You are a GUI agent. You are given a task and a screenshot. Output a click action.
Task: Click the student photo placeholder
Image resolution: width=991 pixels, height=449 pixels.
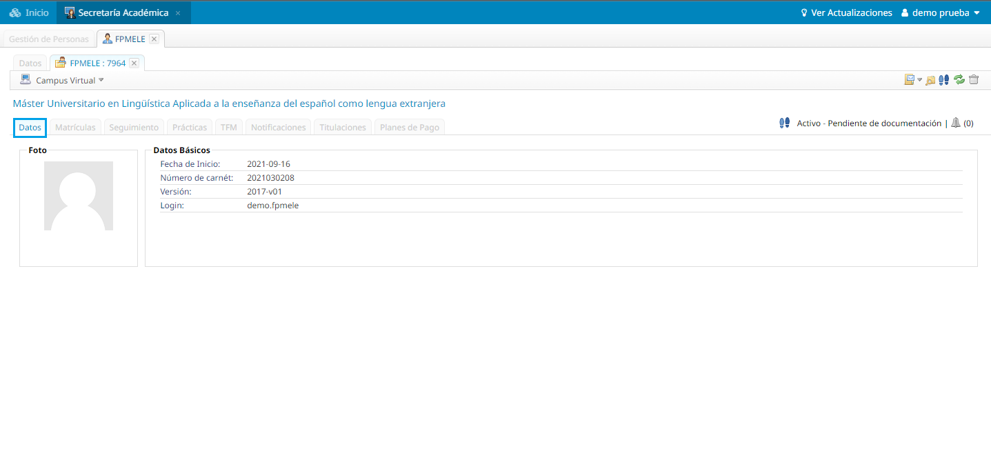(x=78, y=196)
